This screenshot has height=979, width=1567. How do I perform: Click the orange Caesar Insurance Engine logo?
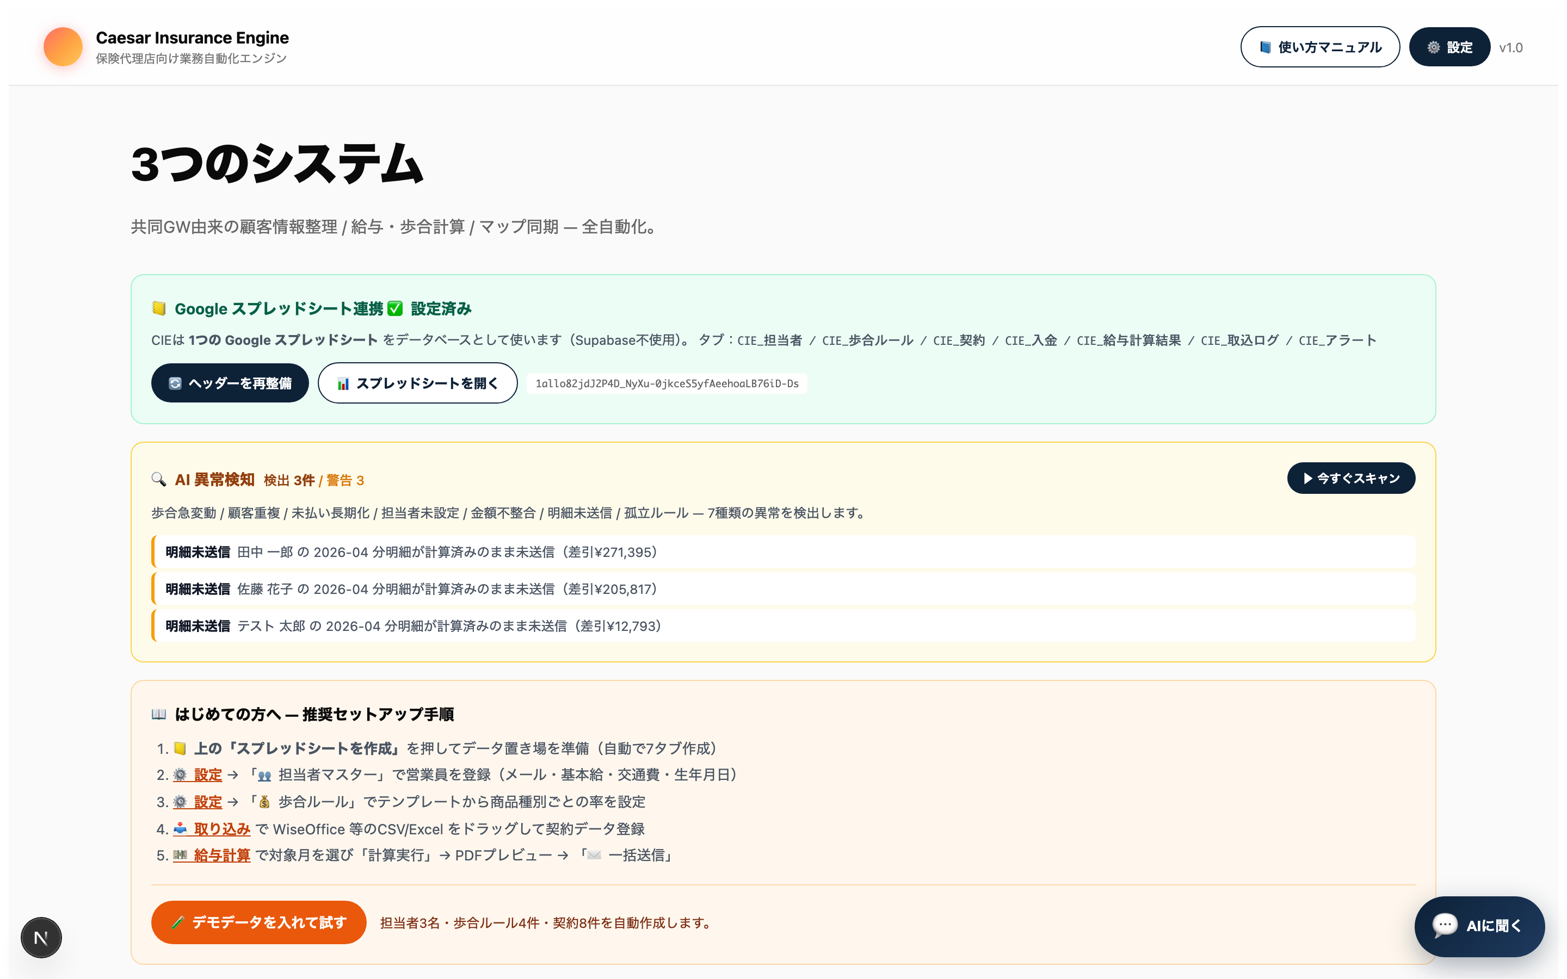click(x=63, y=47)
